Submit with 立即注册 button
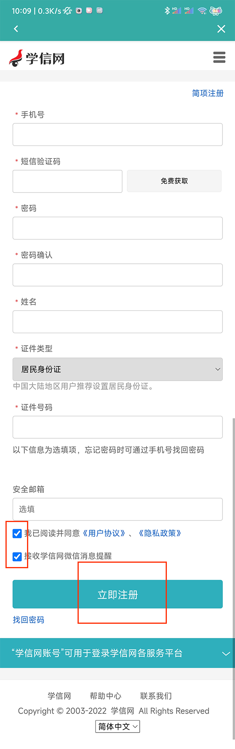This screenshot has width=235, height=749. (x=117, y=594)
